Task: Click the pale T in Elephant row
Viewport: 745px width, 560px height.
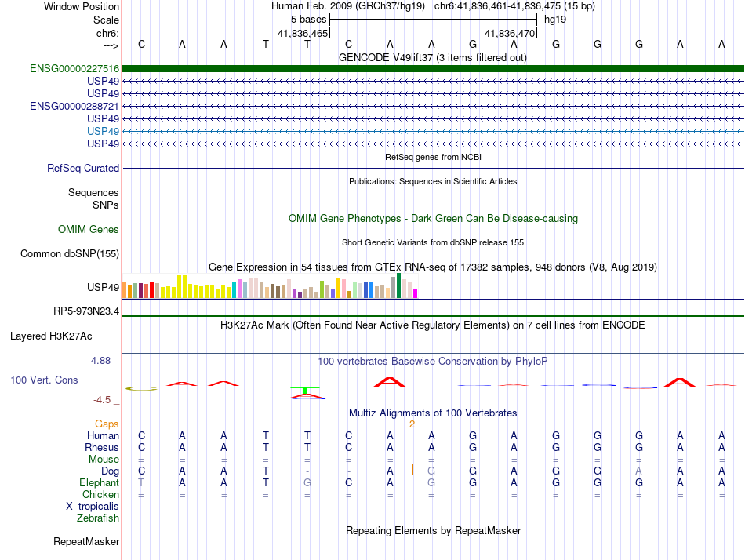Action: click(x=141, y=482)
